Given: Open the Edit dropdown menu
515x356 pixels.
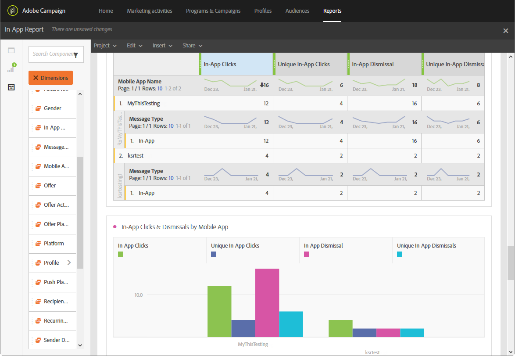Looking at the screenshot, I should 135,46.
